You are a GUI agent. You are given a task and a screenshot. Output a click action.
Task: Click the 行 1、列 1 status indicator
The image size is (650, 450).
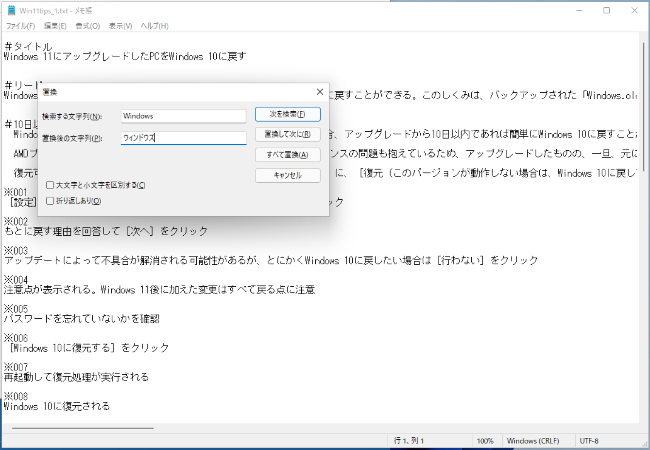pyautogui.click(x=408, y=440)
